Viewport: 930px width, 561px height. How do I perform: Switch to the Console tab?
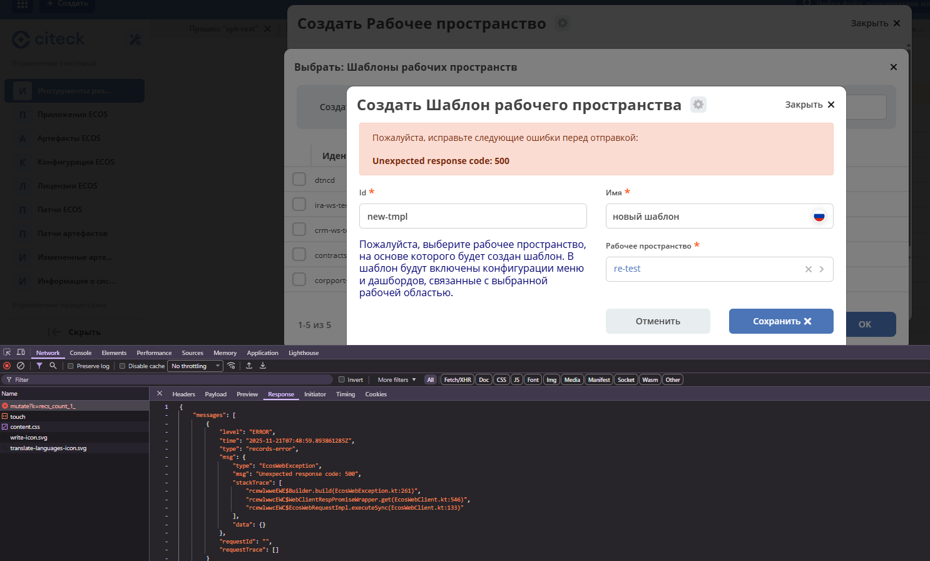coord(80,353)
